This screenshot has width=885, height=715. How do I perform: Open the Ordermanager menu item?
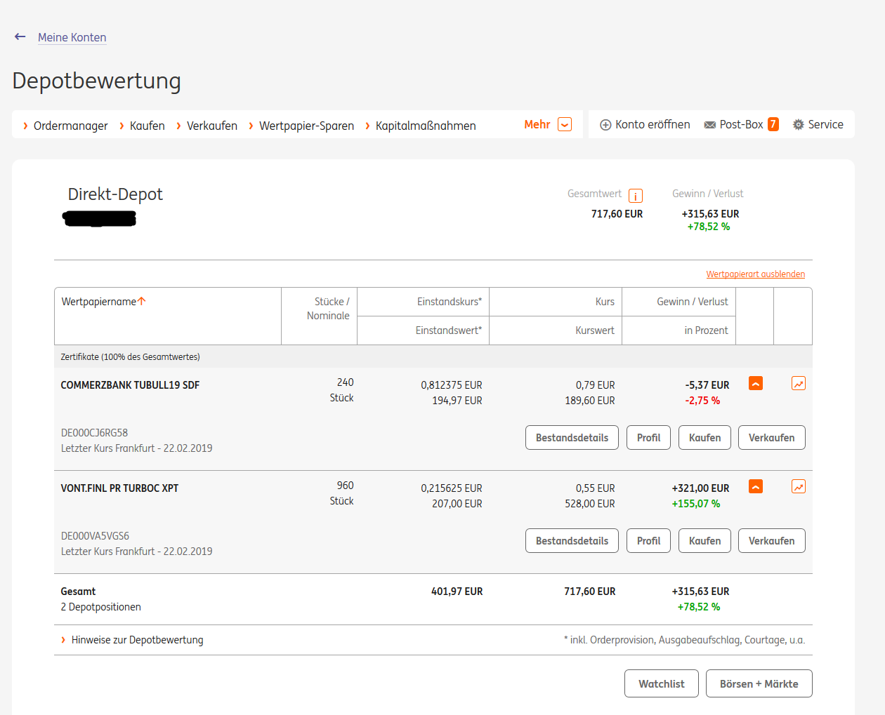tap(70, 126)
